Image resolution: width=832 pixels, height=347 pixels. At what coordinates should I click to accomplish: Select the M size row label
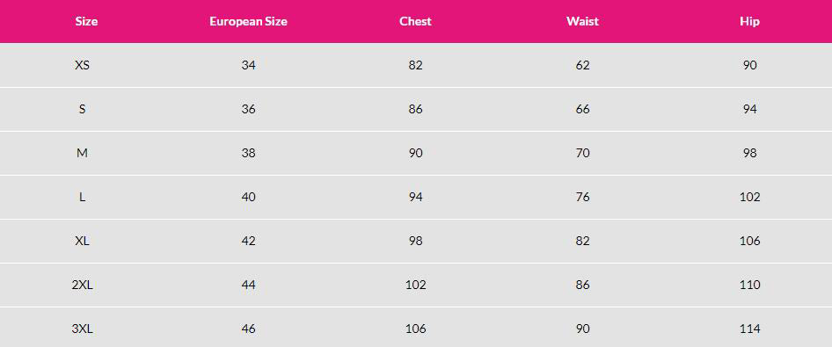click(83, 153)
